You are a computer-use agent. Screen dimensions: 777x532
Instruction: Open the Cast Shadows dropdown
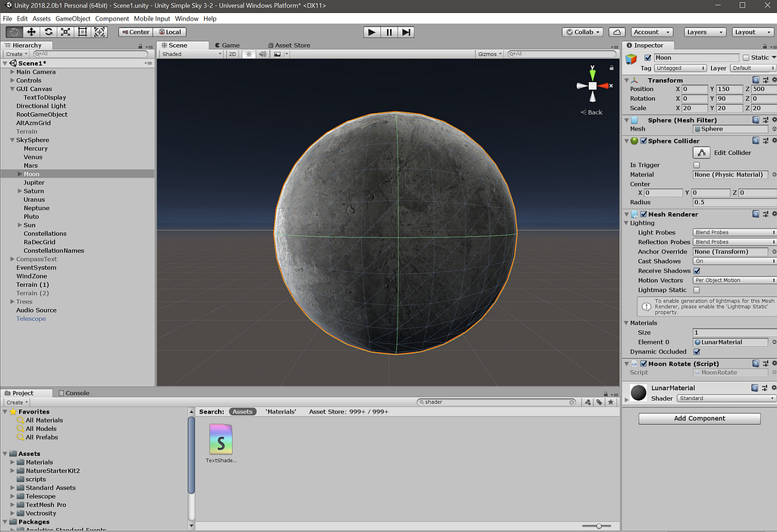734,261
